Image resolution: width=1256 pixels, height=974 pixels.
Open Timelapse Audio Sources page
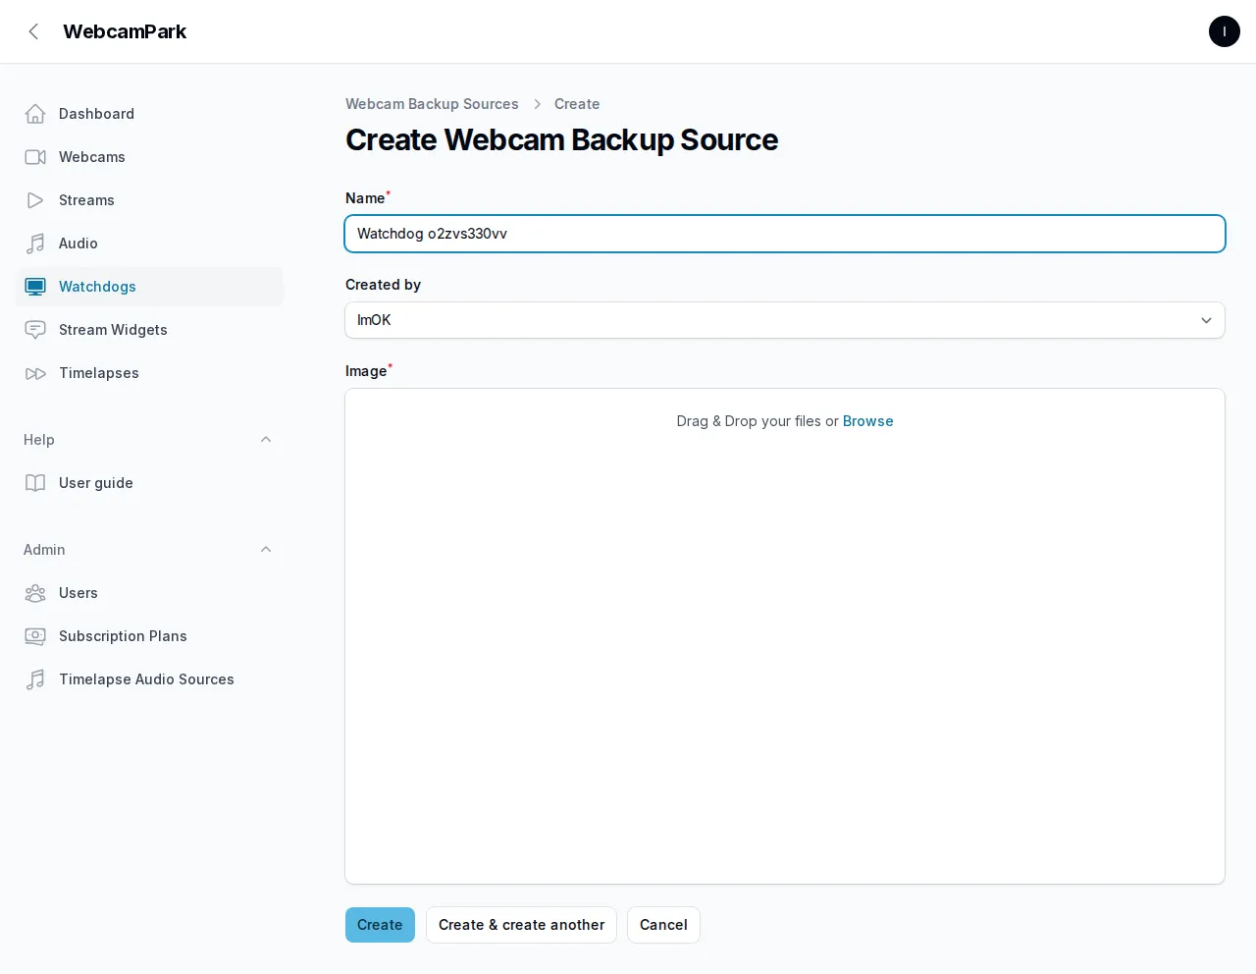(149, 679)
